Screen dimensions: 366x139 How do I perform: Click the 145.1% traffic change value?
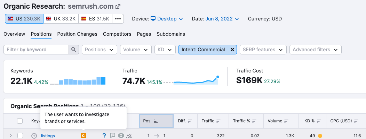(x=154, y=82)
